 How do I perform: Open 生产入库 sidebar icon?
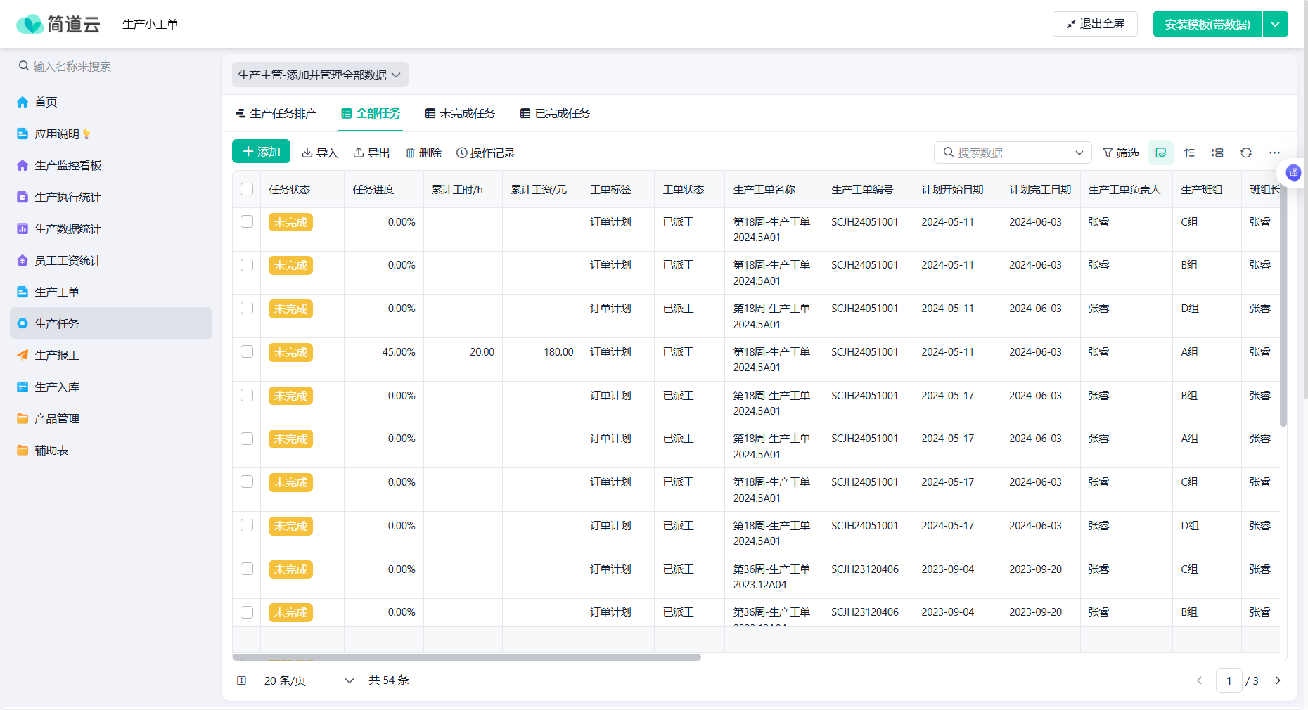coord(23,387)
